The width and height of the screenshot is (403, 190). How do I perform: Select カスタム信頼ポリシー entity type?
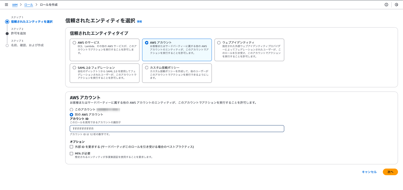click(x=147, y=67)
